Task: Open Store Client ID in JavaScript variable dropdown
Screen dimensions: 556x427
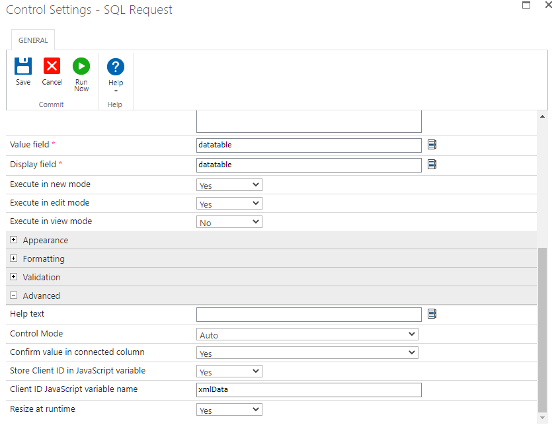Action: tap(229, 371)
